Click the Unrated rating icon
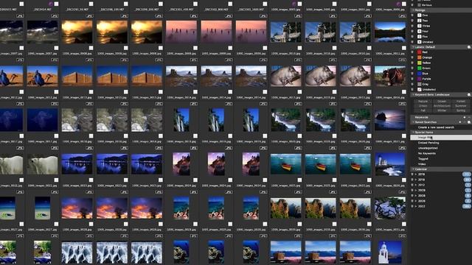This screenshot has height=265, width=472. (420, 42)
